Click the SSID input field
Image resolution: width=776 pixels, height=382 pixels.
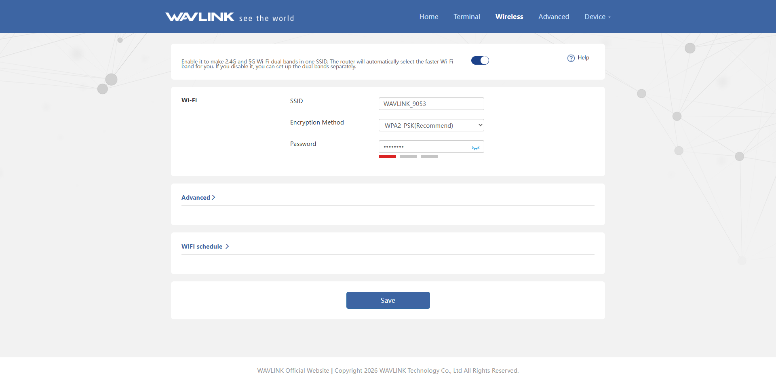[x=431, y=103]
